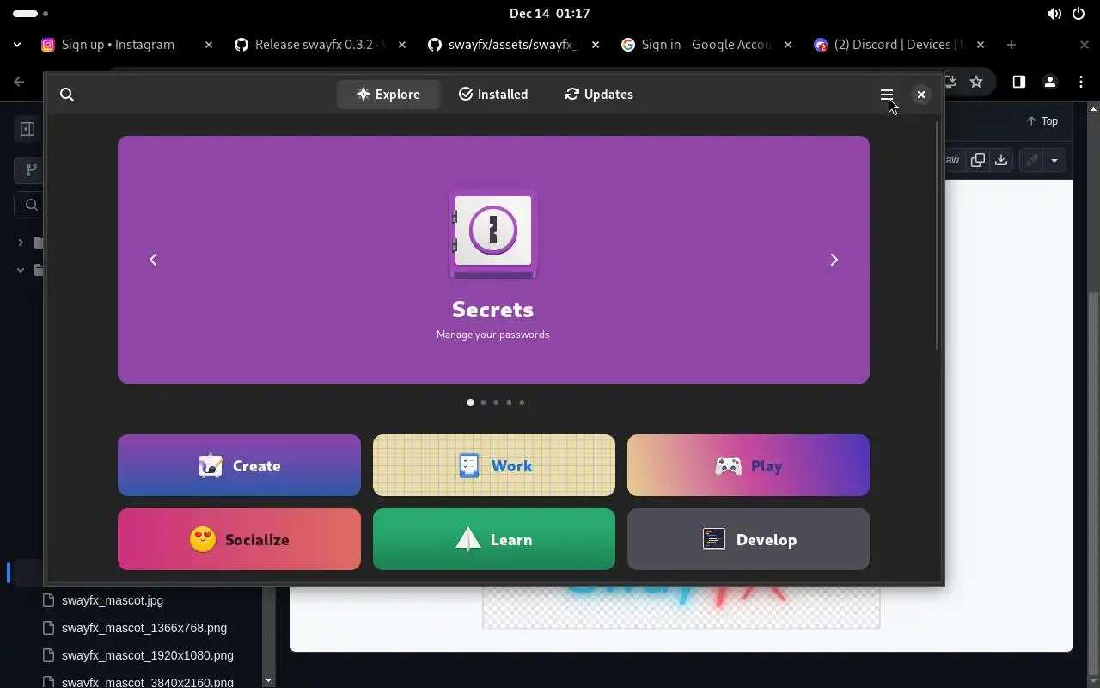
Task: Open the Secrets featured app banner
Action: tap(493, 260)
